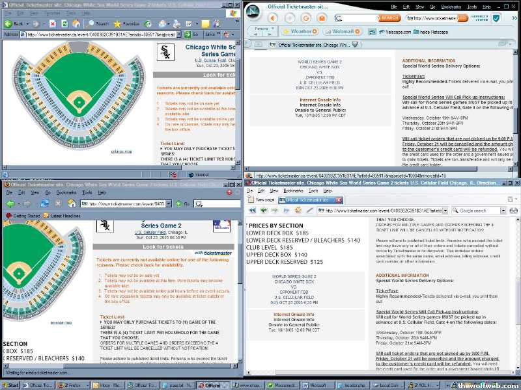Click the IE Stop icon
Image resolution: width=521 pixels, height=390 pixels.
pos(52,23)
